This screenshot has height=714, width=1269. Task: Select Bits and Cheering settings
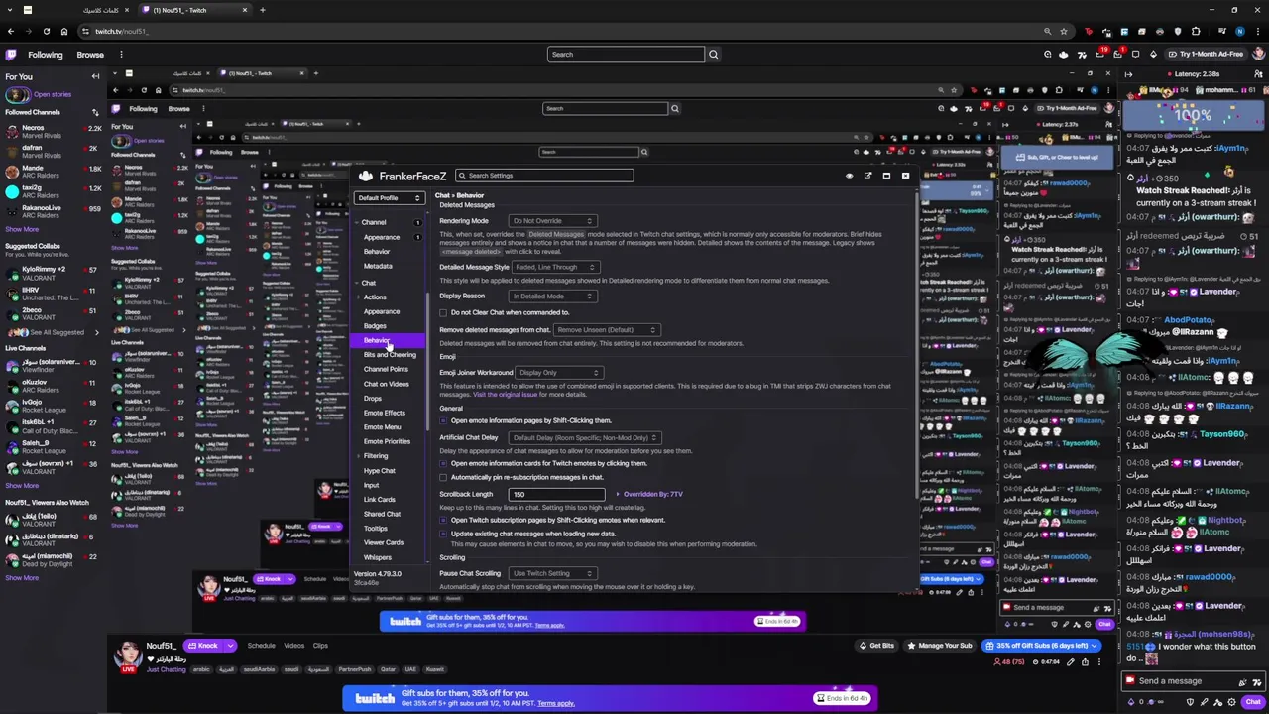click(x=390, y=355)
